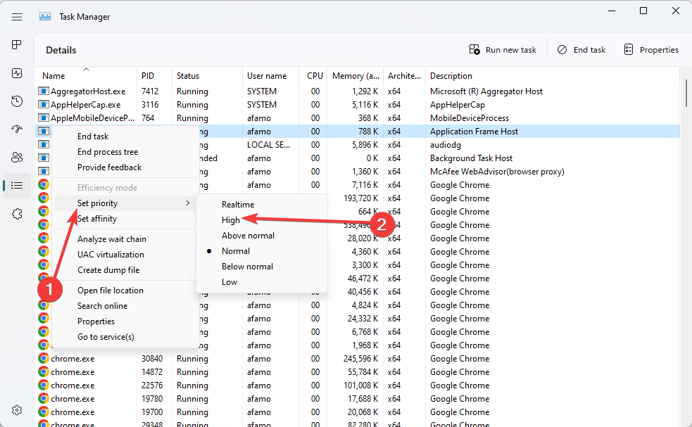The image size is (692, 427).
Task: Select Provide feedback menu entry
Action: (126, 167)
